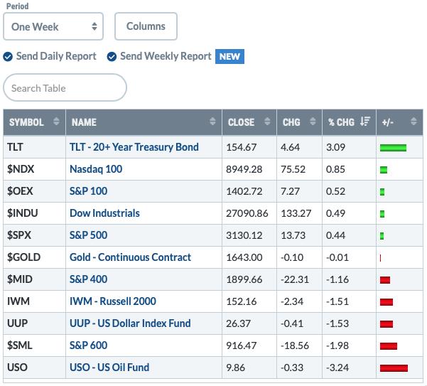Click the % CHG descending sort icon
The height and width of the screenshot is (386, 427).
365,122
